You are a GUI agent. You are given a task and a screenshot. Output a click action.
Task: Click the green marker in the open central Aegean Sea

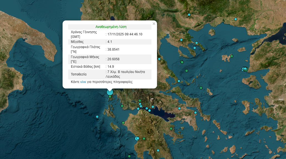click(201, 88)
